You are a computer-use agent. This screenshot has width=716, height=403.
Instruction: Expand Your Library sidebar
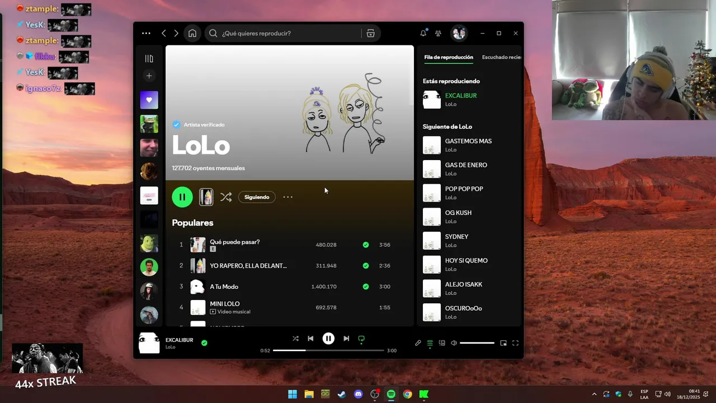[149, 58]
